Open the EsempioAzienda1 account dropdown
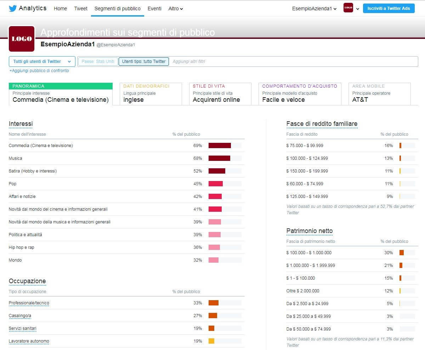The height and width of the screenshot is (350, 425). [314, 8]
